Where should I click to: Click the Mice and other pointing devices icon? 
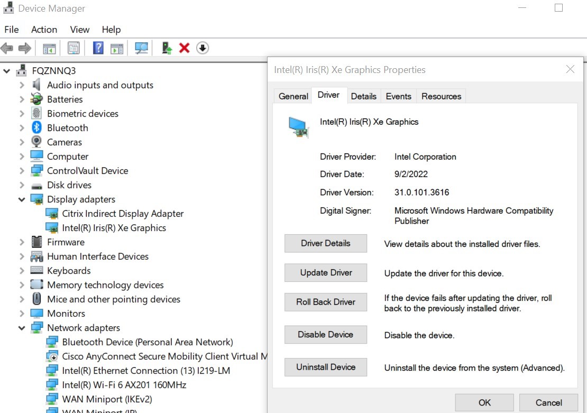(36, 299)
